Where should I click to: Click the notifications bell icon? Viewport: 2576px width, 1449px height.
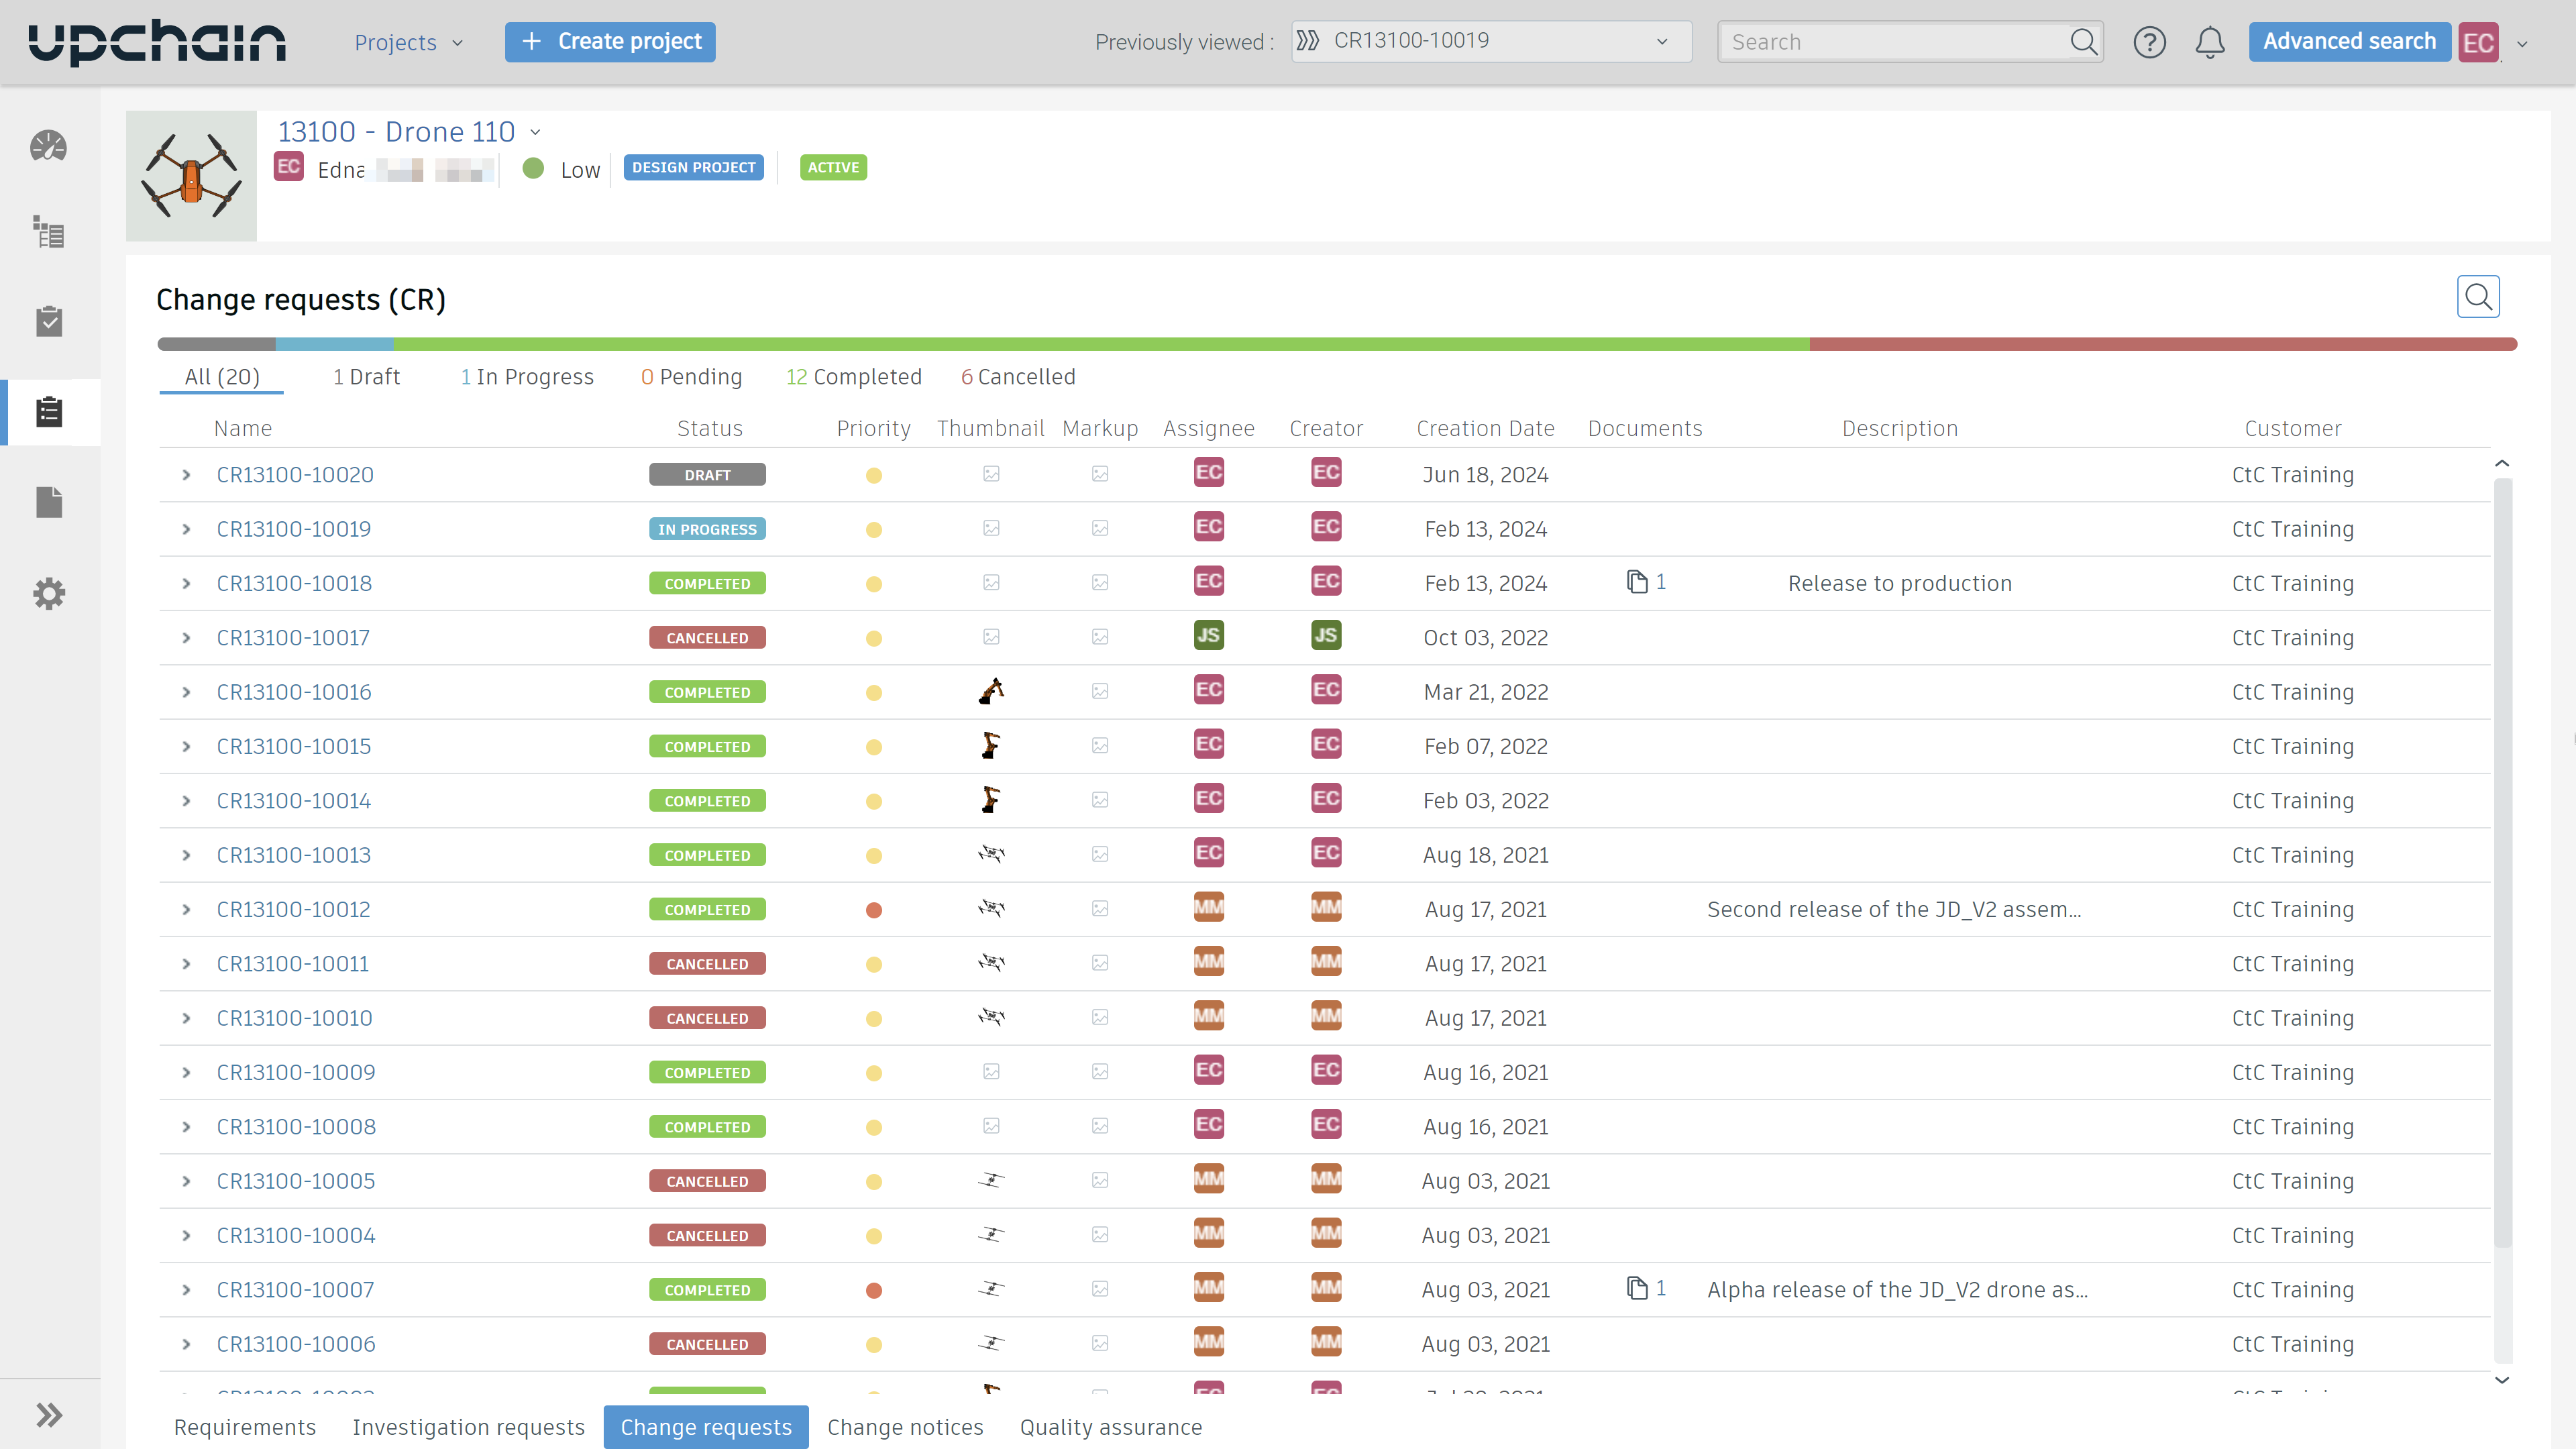coord(2209,42)
